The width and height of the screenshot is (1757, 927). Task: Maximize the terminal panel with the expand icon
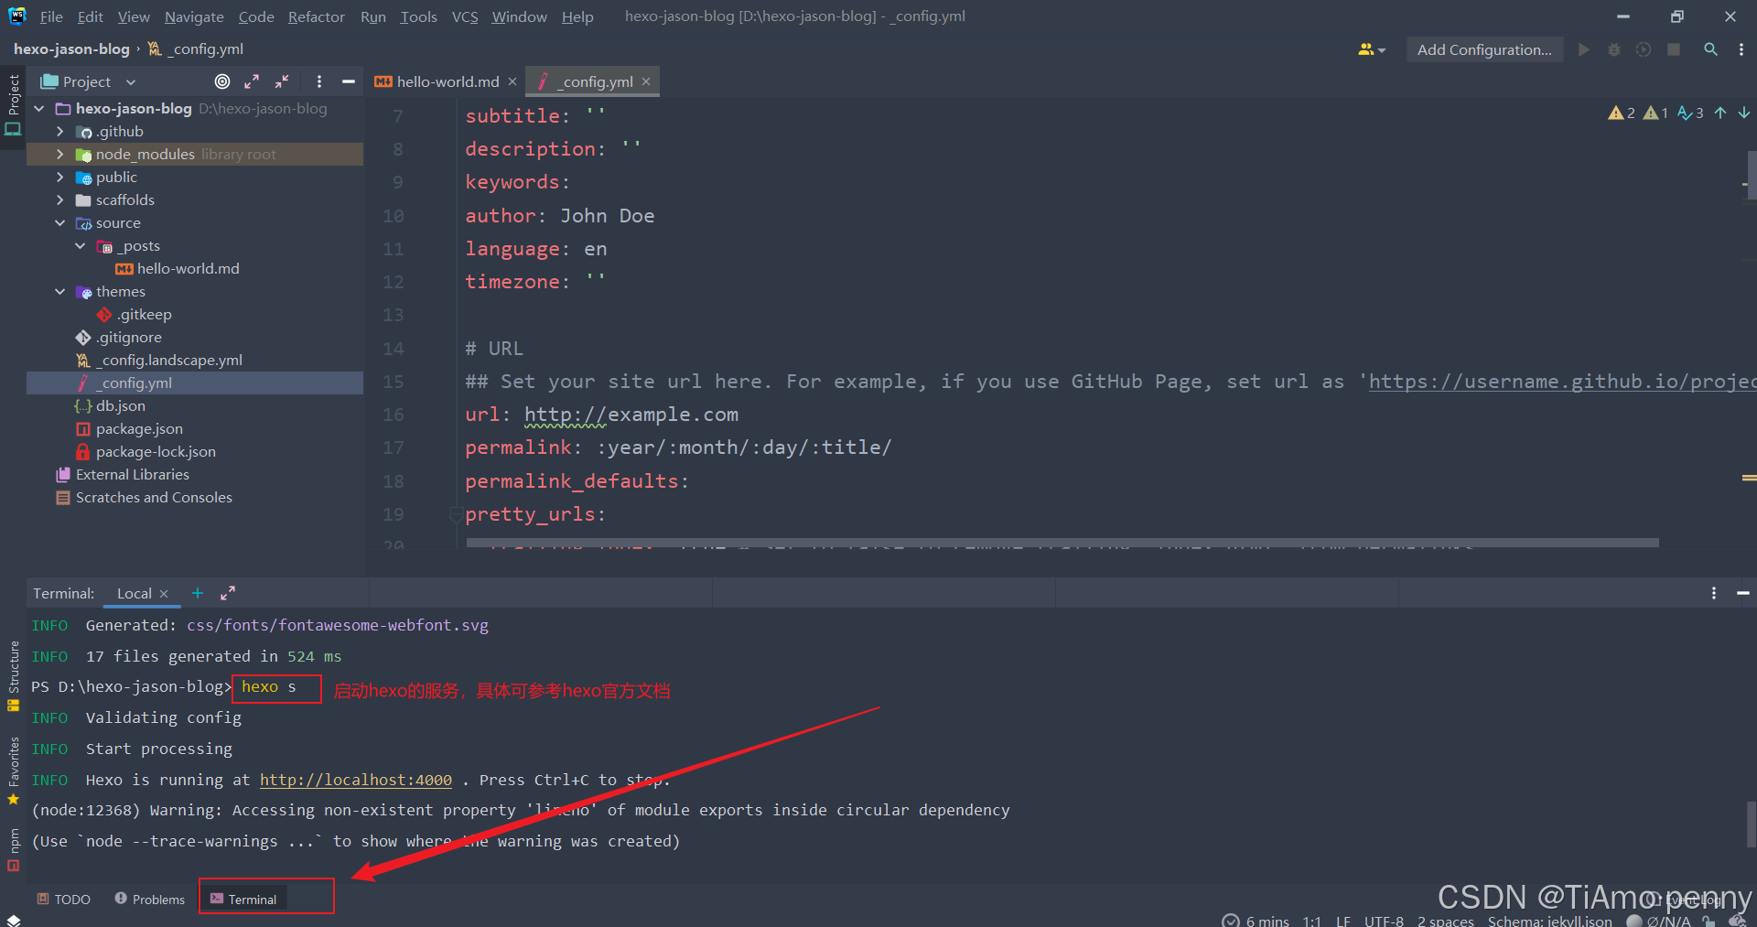pos(228,593)
